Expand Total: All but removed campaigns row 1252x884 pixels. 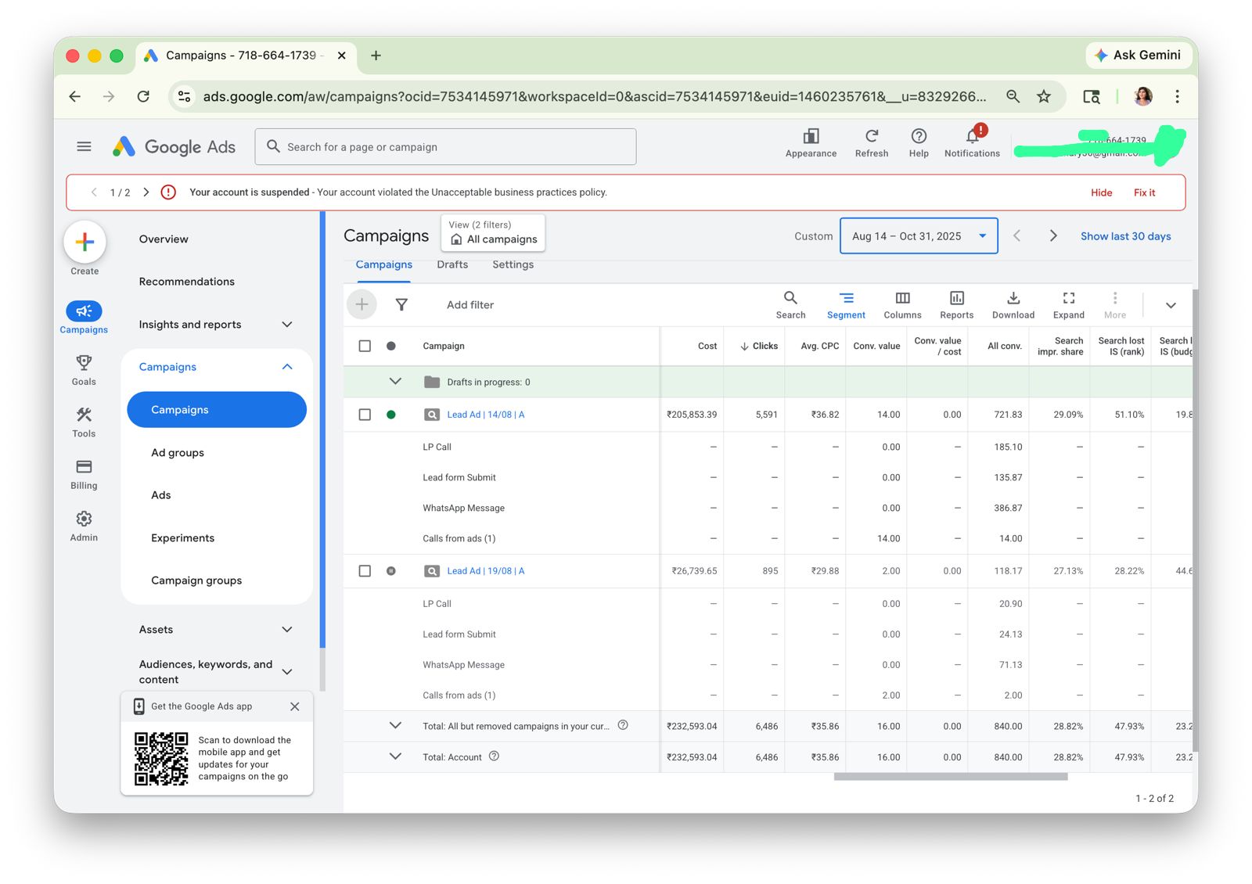(395, 725)
